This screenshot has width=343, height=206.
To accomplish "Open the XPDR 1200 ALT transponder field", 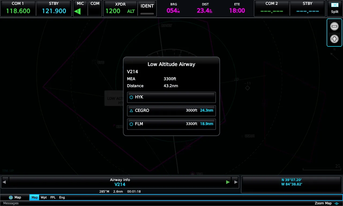I will click(x=120, y=9).
